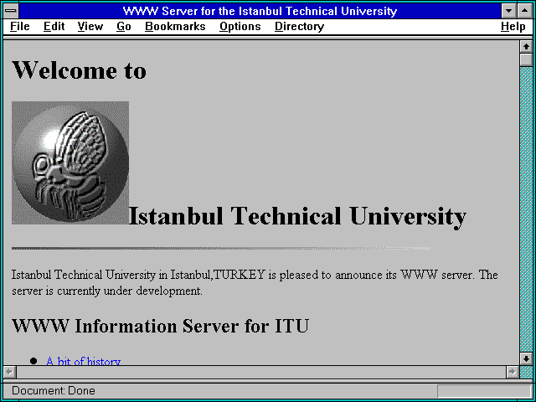
Task: Open the window control menu box
Action: click(x=11, y=11)
